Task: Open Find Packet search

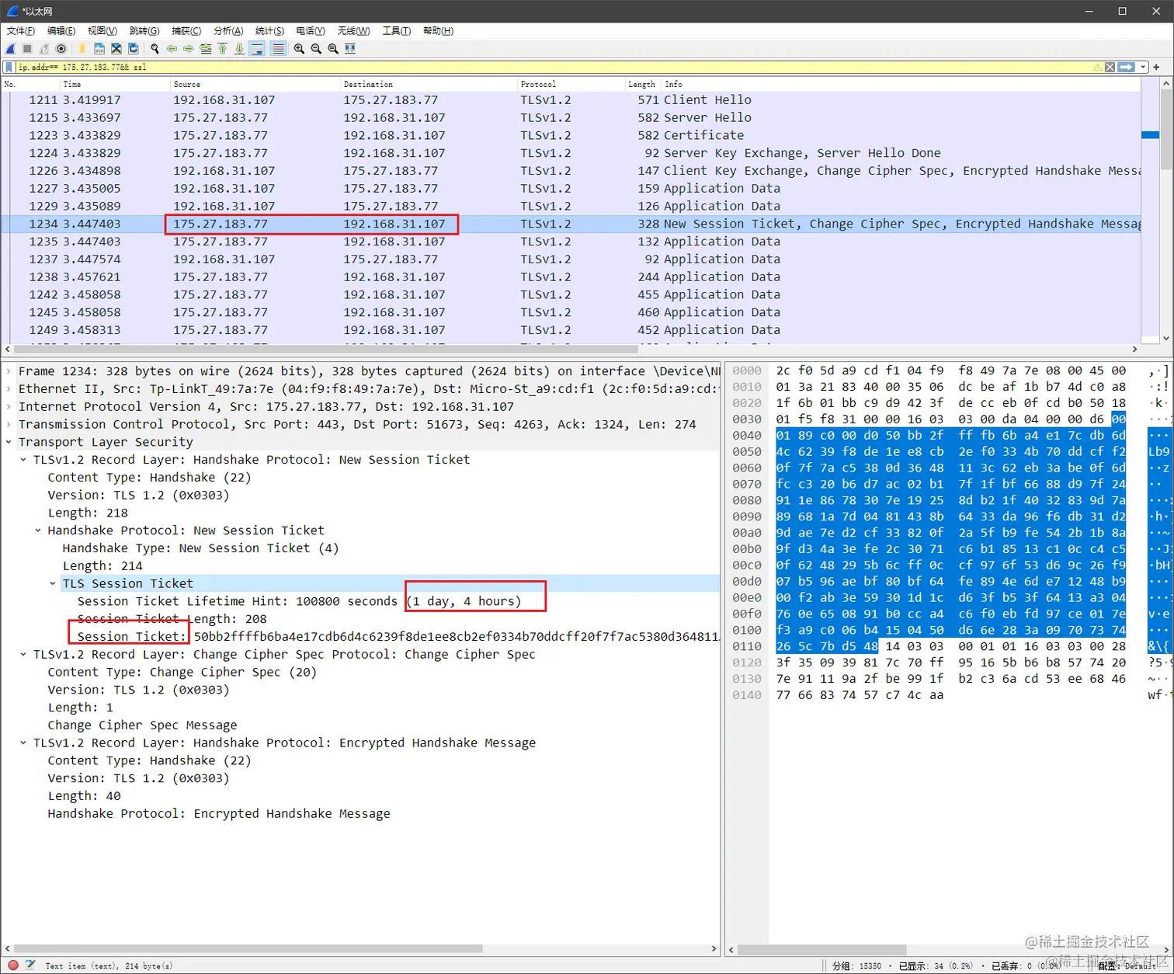Action: (155, 49)
